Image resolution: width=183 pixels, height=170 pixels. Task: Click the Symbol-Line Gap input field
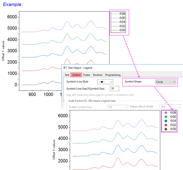click(115, 88)
